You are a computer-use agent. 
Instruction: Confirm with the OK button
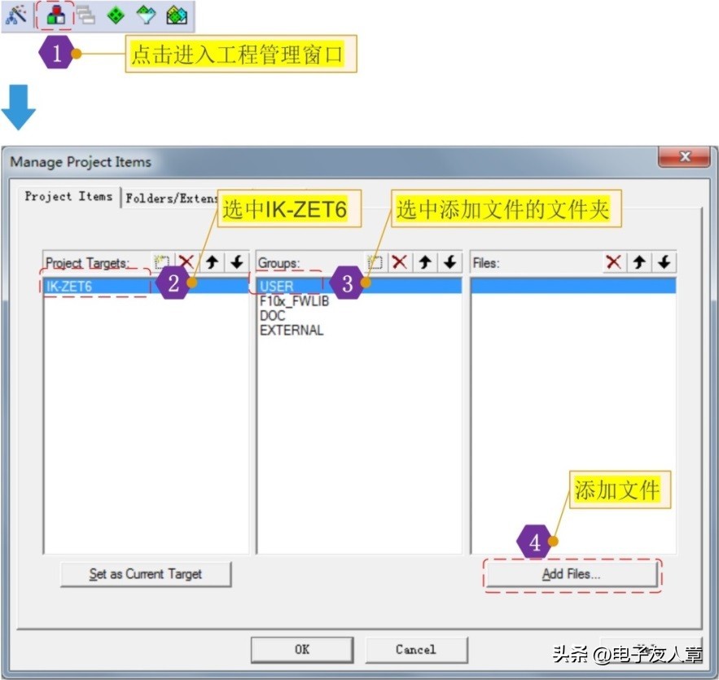coord(302,649)
